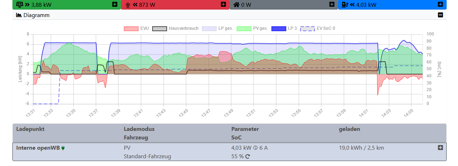
Task: Click the 19,0 kWh / 2,5 km charged value
Action: click(x=362, y=148)
